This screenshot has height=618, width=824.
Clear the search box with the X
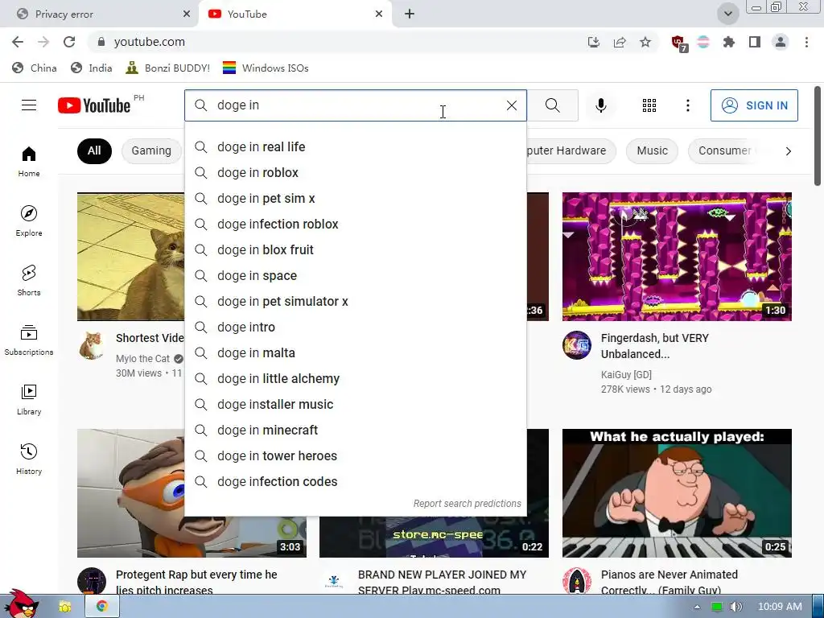tap(511, 105)
